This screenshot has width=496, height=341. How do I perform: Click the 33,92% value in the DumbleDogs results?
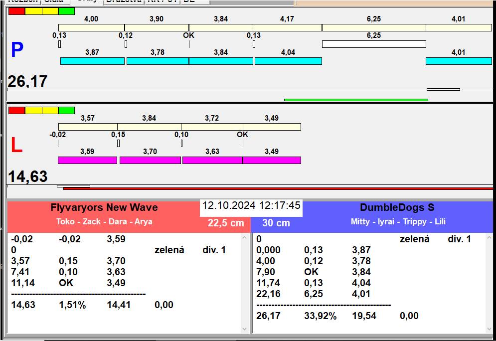(x=321, y=316)
